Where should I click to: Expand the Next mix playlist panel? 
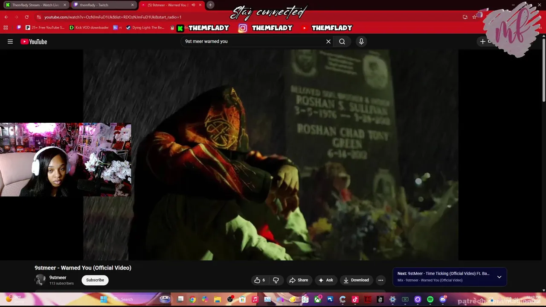click(499, 277)
